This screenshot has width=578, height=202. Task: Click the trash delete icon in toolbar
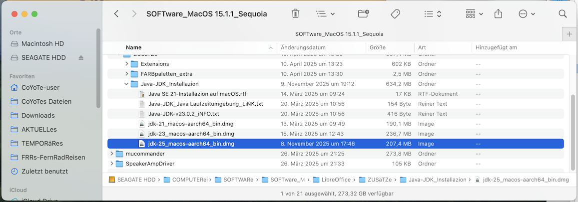click(295, 14)
